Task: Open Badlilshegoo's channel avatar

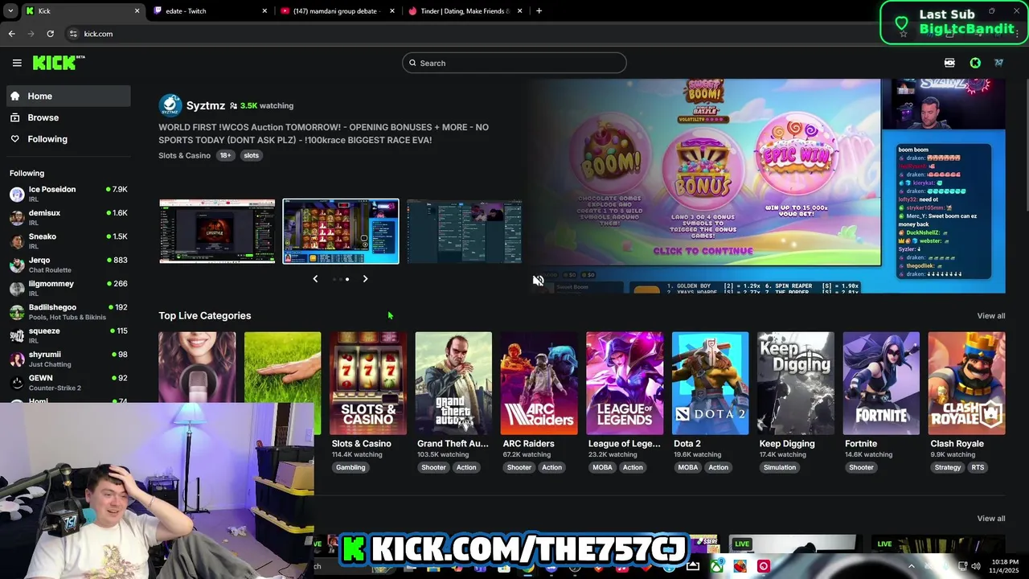Action: [17, 312]
